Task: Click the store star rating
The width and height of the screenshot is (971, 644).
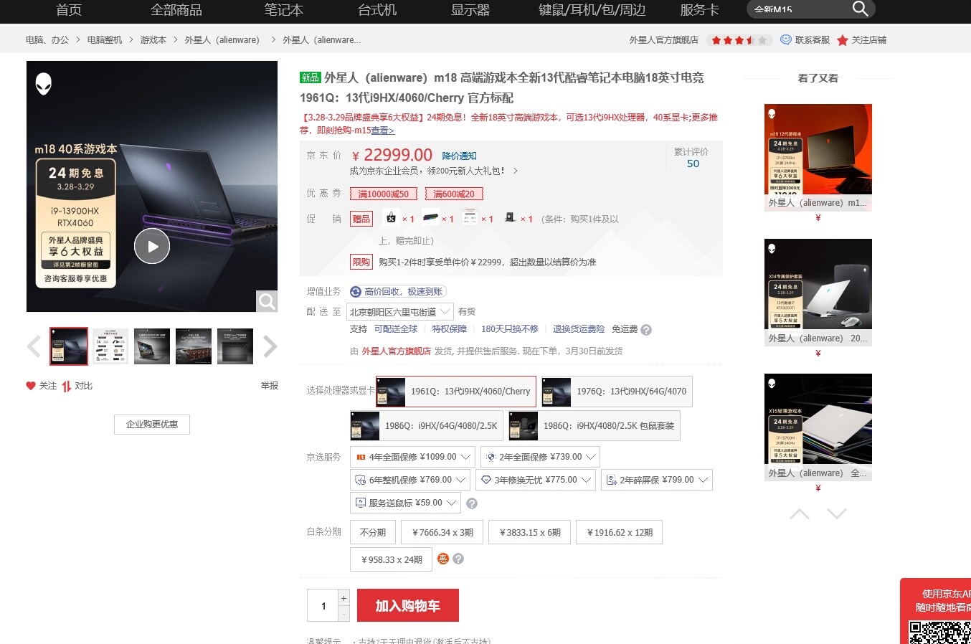Action: point(739,40)
